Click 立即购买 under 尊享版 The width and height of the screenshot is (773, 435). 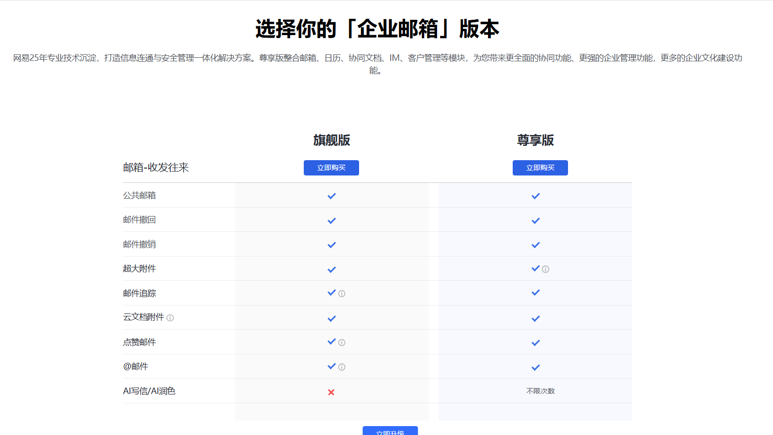(x=540, y=168)
